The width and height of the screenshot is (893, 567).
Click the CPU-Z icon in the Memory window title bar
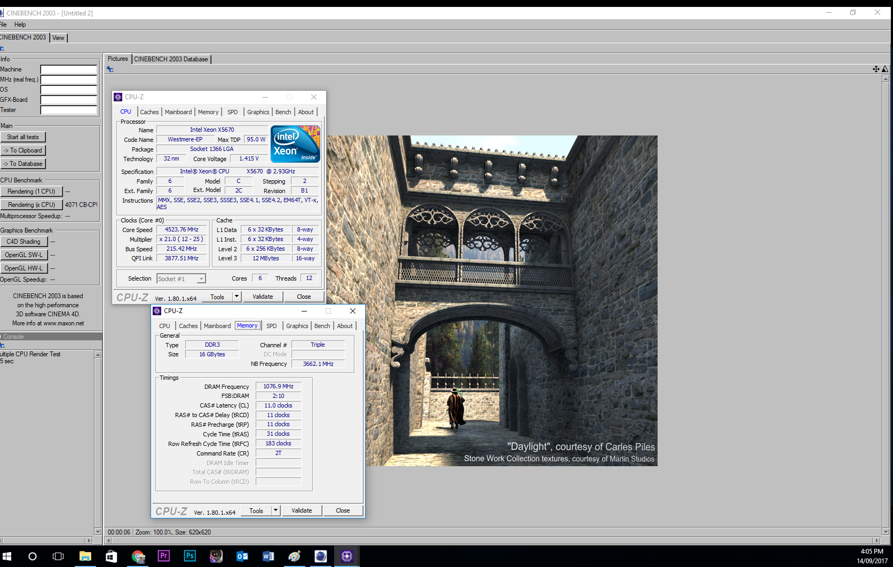tap(157, 311)
